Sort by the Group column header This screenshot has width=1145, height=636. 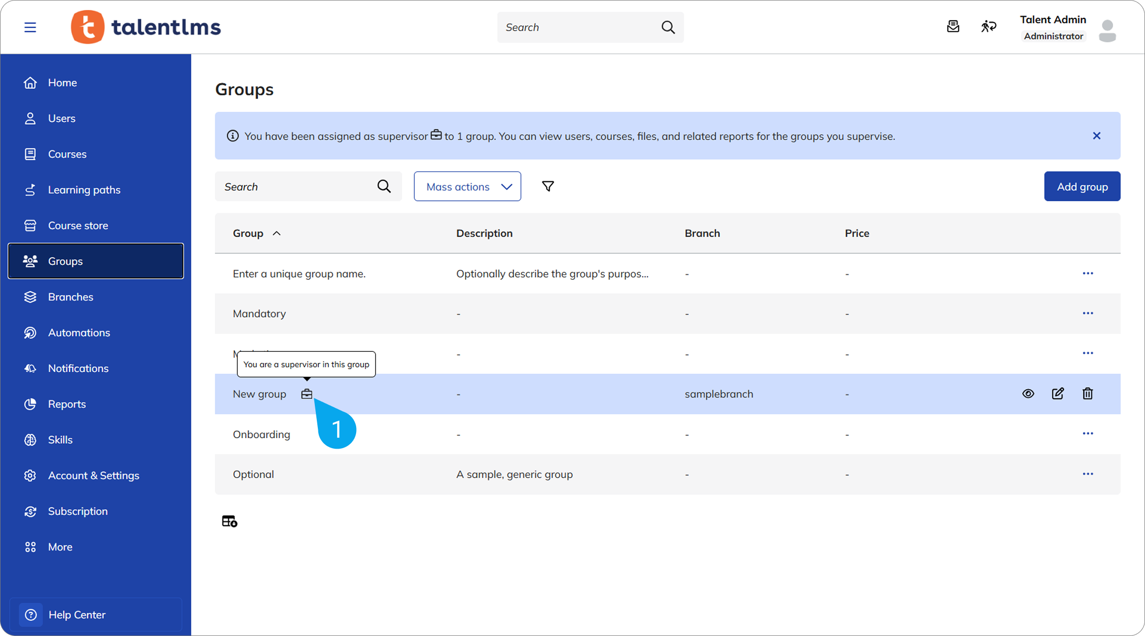(x=257, y=233)
